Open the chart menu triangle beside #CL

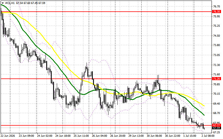(x=3, y=3)
